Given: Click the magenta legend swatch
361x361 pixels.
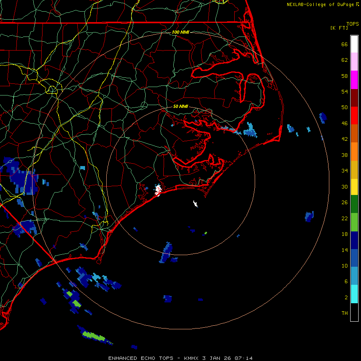Looking at the screenshot, I should point(354,80).
